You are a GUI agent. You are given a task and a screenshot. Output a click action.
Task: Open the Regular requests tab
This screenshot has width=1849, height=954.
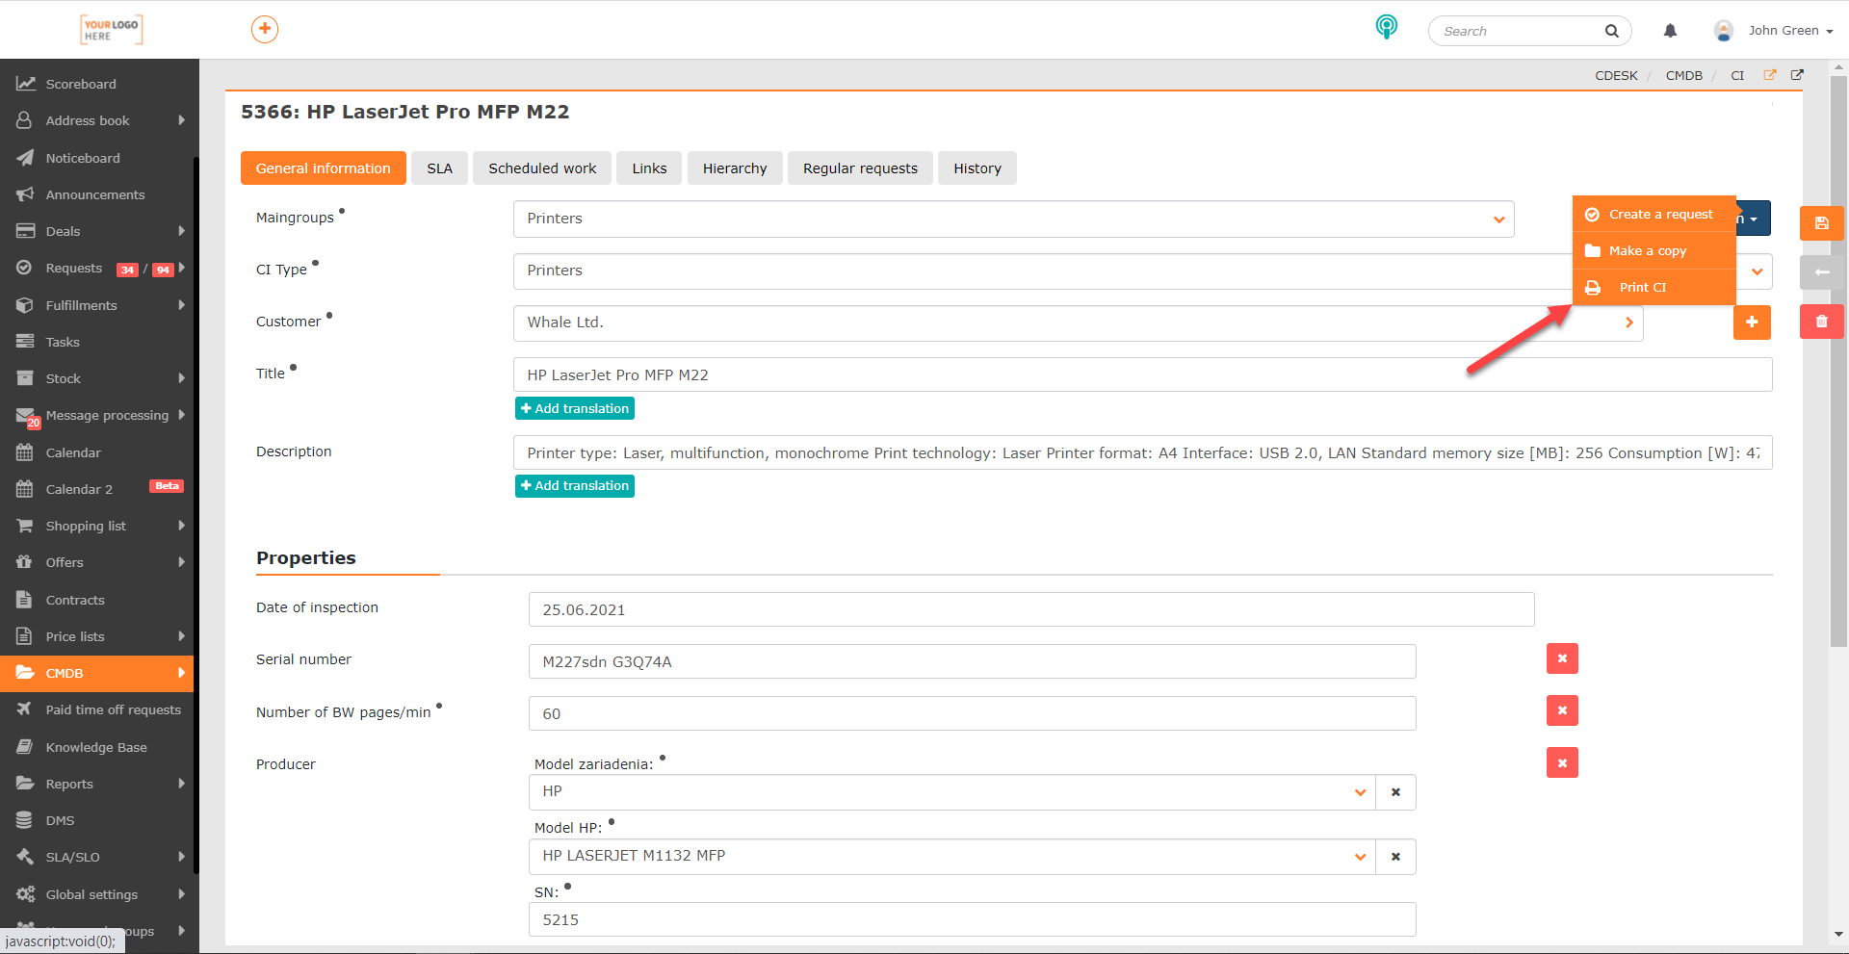[x=860, y=168]
